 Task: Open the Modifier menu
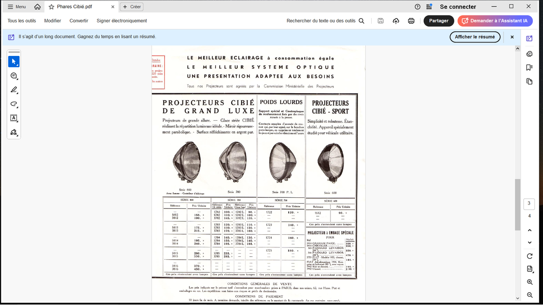pyautogui.click(x=53, y=21)
